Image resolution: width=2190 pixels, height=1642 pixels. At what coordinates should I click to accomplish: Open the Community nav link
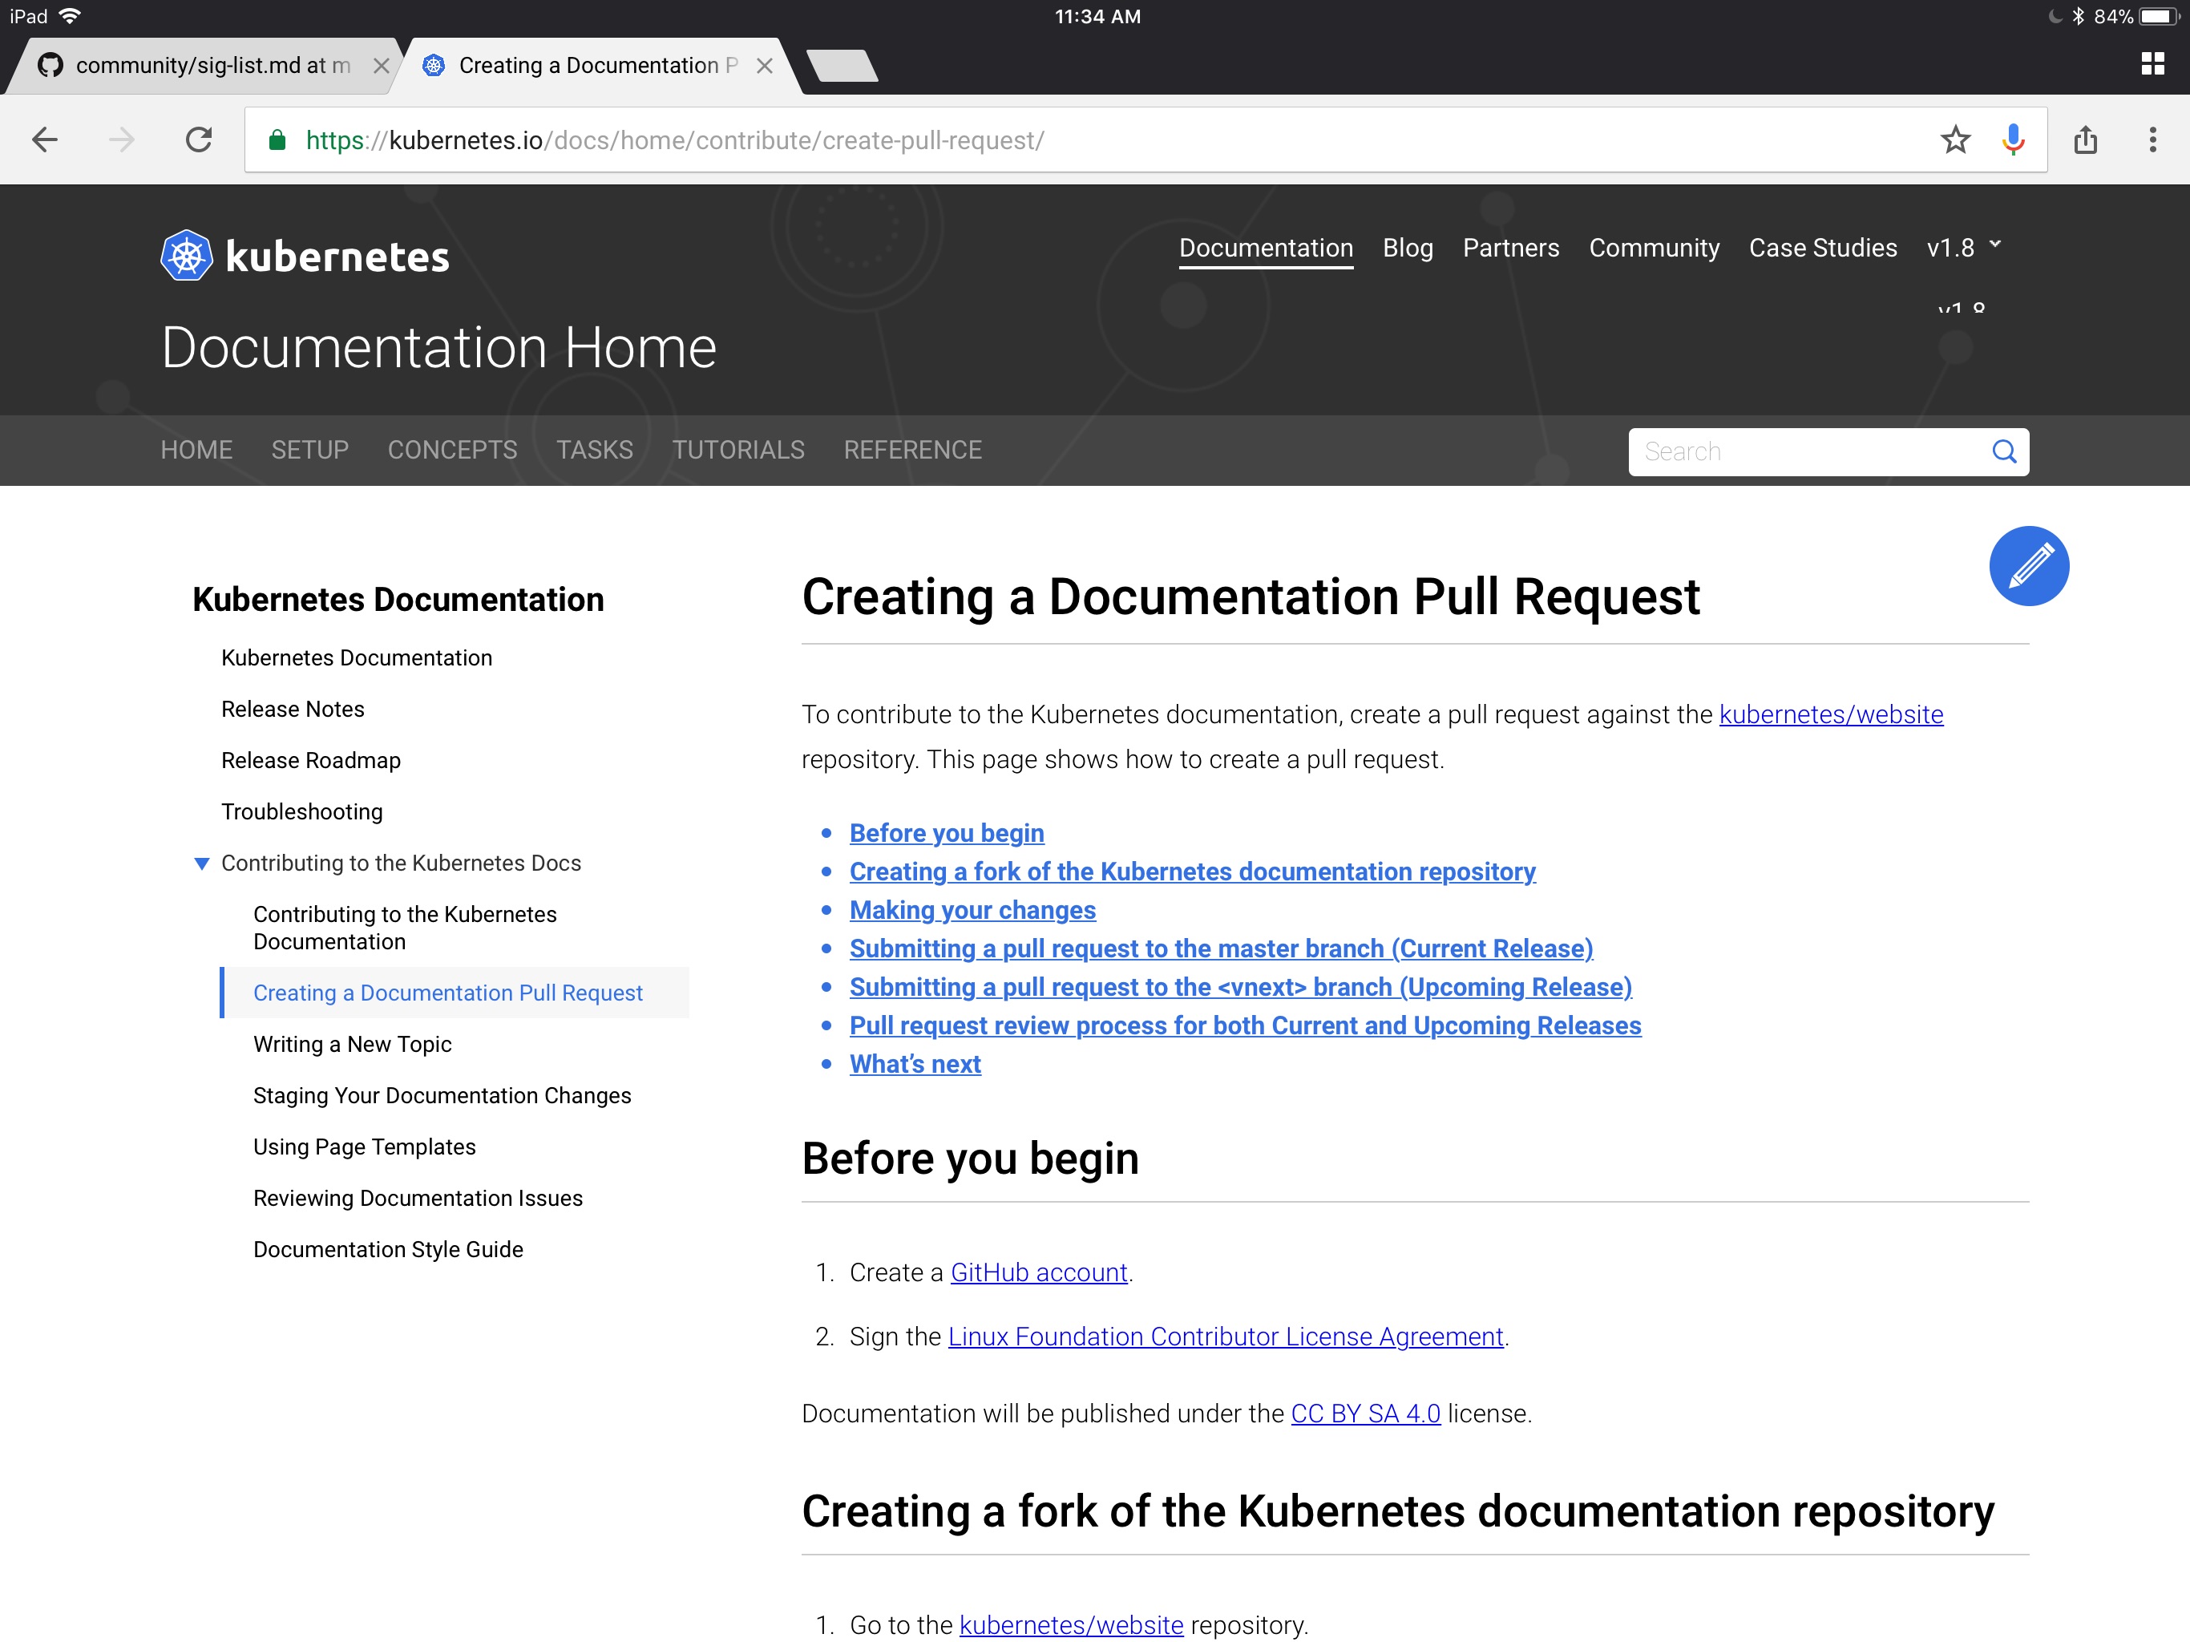click(1654, 248)
